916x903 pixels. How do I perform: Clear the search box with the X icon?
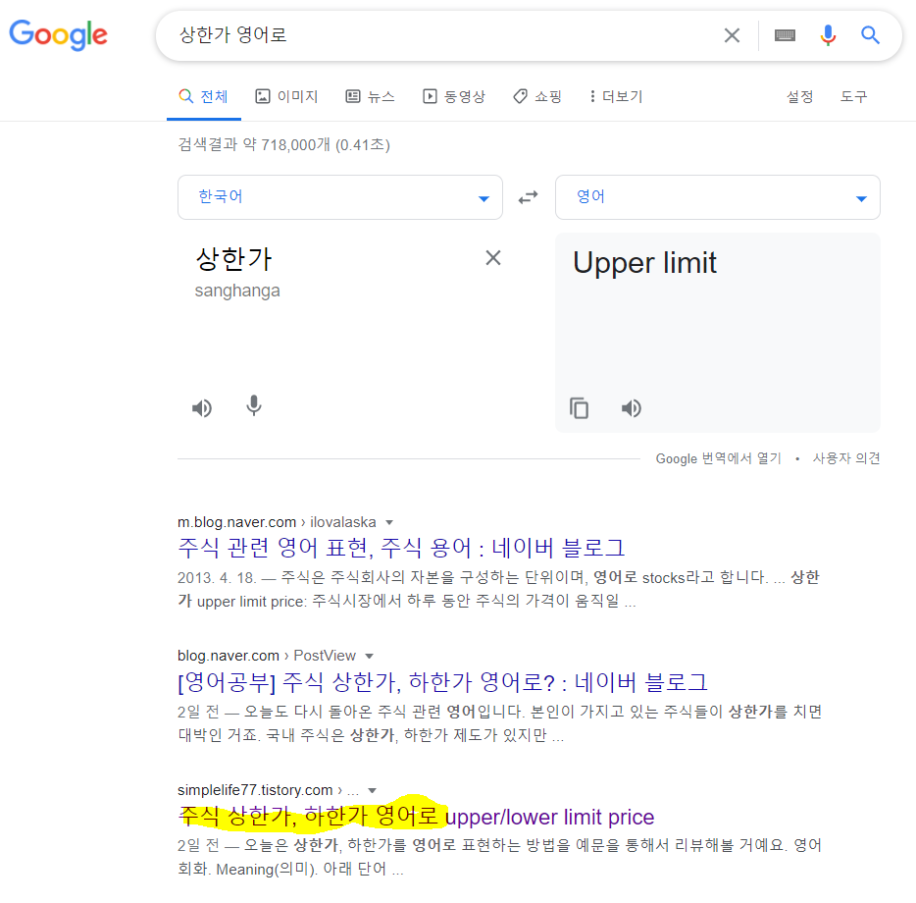[x=732, y=35]
